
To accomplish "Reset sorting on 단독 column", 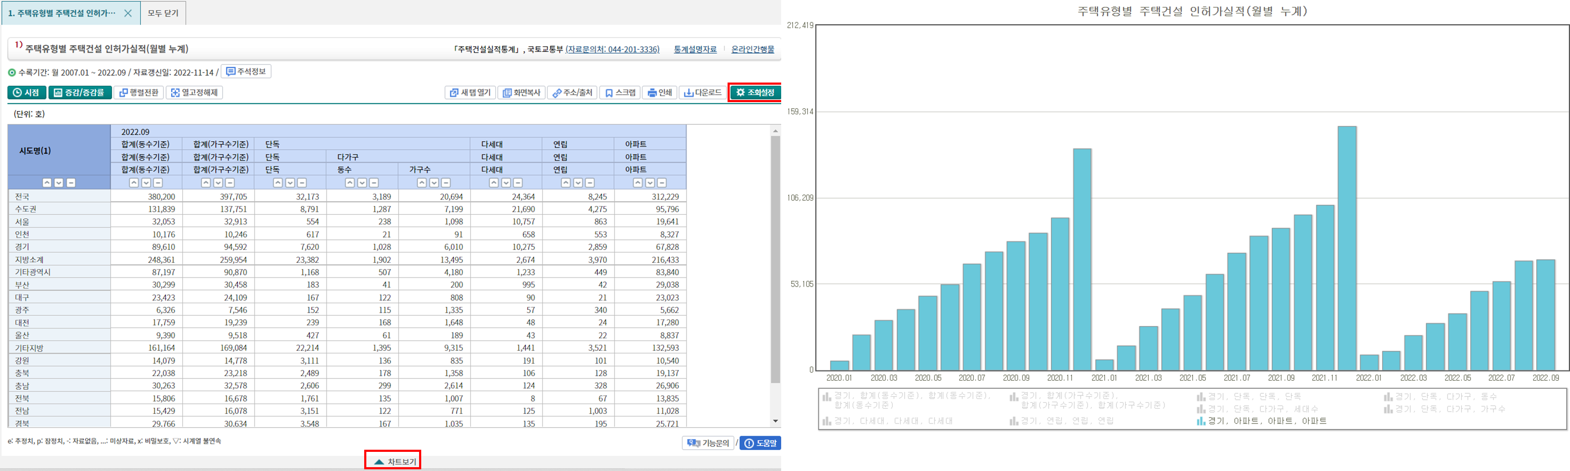I will click(x=302, y=183).
